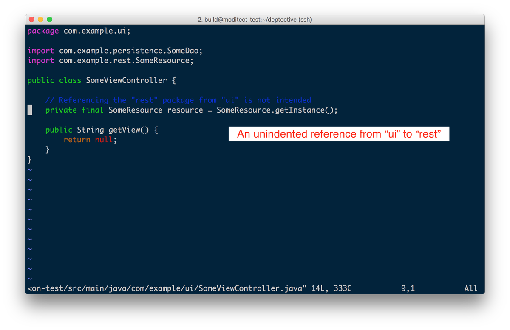The height and width of the screenshot is (330, 510).
Task: Minimize the terminal window
Action: 41,19
